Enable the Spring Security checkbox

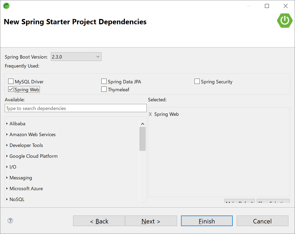click(197, 82)
